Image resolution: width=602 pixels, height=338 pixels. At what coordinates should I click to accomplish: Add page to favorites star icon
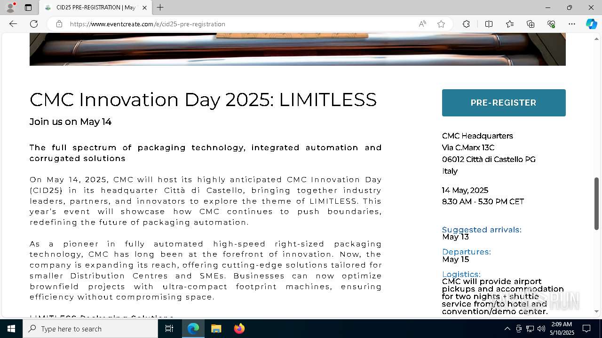(x=441, y=24)
